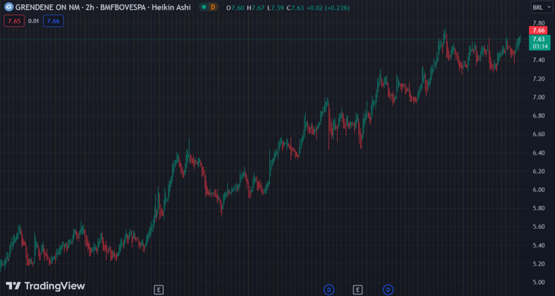555x296 pixels.
Task: Click the green market status dot
Action: point(204,7)
